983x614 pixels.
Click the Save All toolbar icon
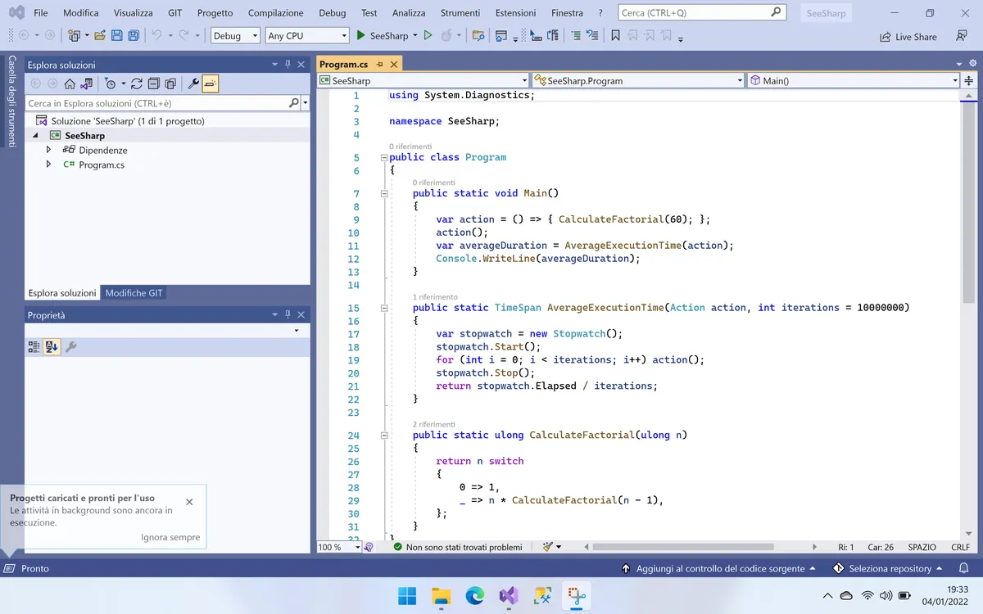[133, 36]
